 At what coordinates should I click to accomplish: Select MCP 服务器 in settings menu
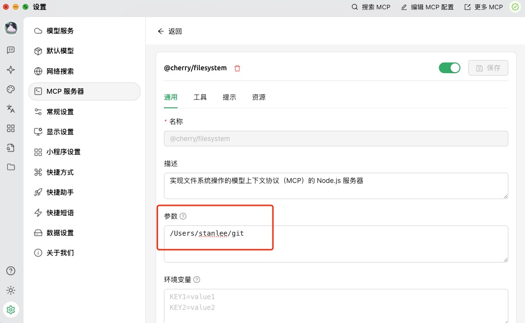click(84, 91)
